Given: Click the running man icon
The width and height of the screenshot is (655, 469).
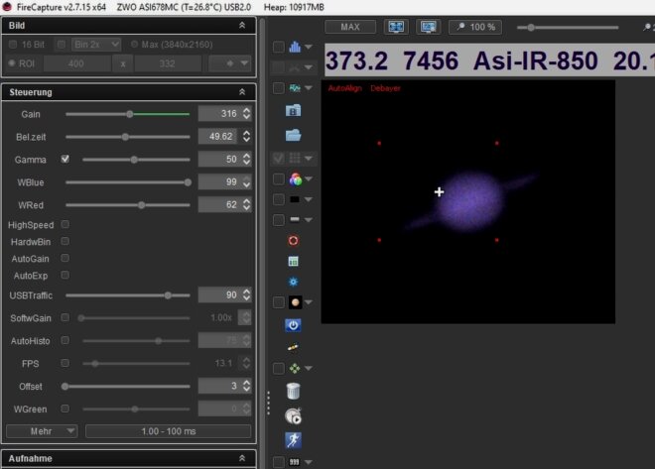Looking at the screenshot, I should click(x=294, y=440).
